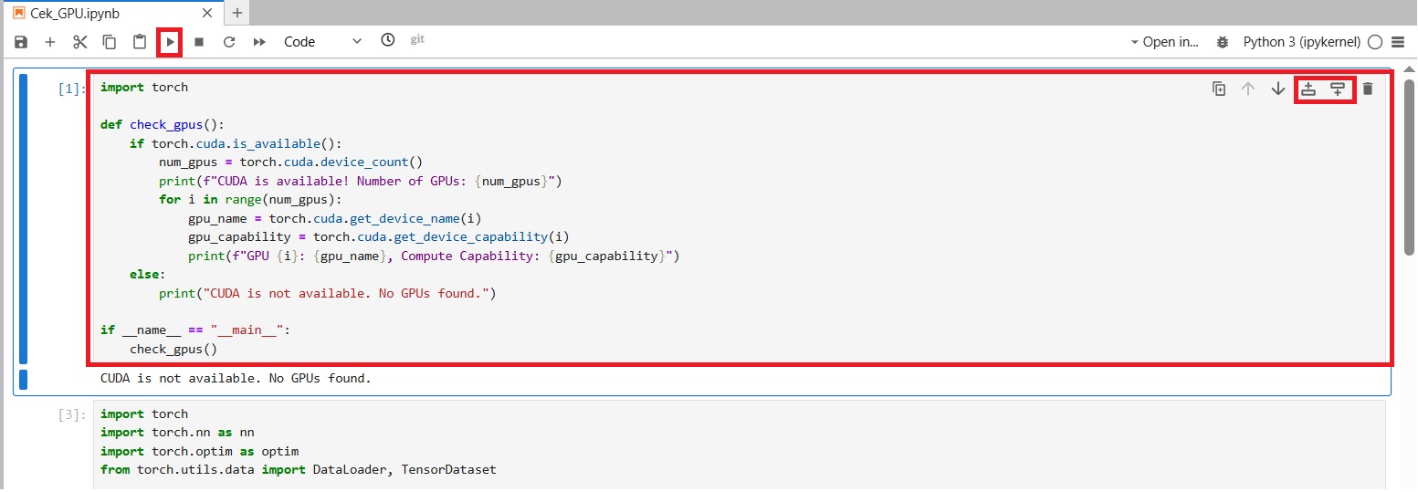Click the 'def check_gpus():' line
The width and height of the screenshot is (1418, 492).
pos(163,125)
